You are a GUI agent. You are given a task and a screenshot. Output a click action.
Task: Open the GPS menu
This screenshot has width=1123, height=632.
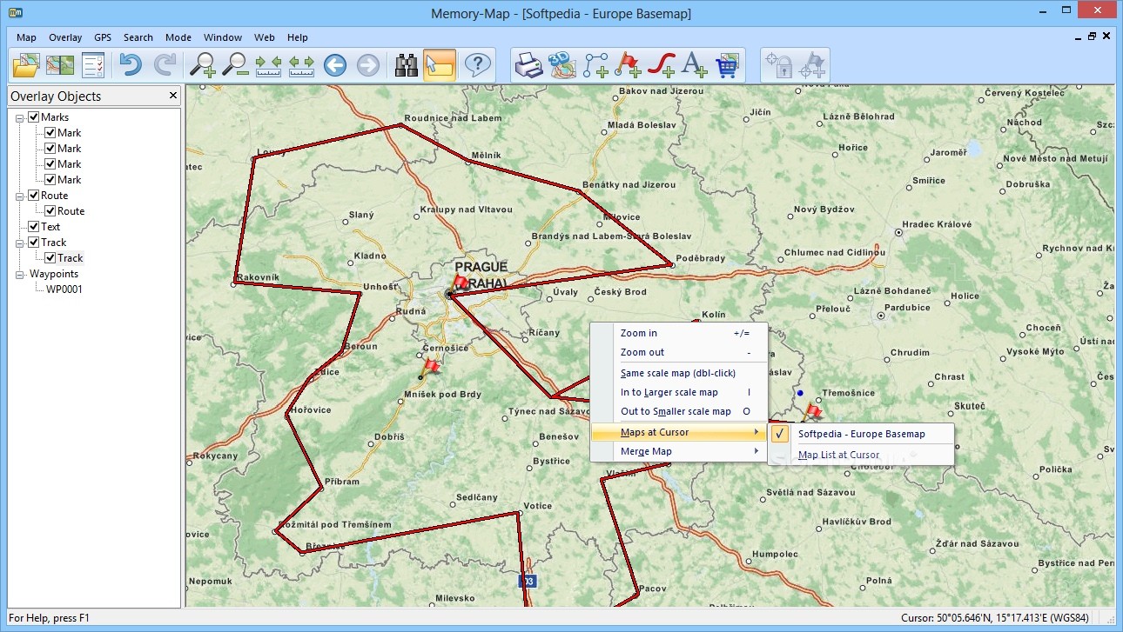[x=103, y=37]
